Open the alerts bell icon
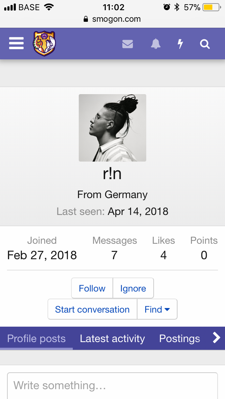Viewport: 225px width, 399px height. pos(155,44)
